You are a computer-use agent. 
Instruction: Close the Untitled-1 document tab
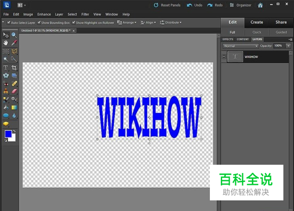[73, 31]
